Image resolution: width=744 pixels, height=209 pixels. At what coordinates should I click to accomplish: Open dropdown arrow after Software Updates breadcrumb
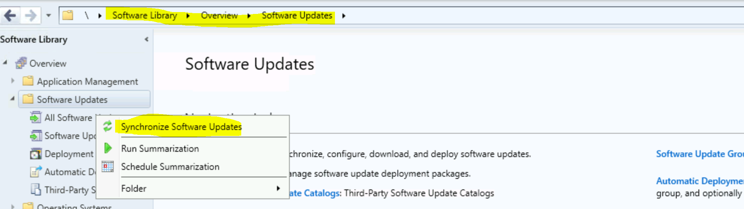344,16
